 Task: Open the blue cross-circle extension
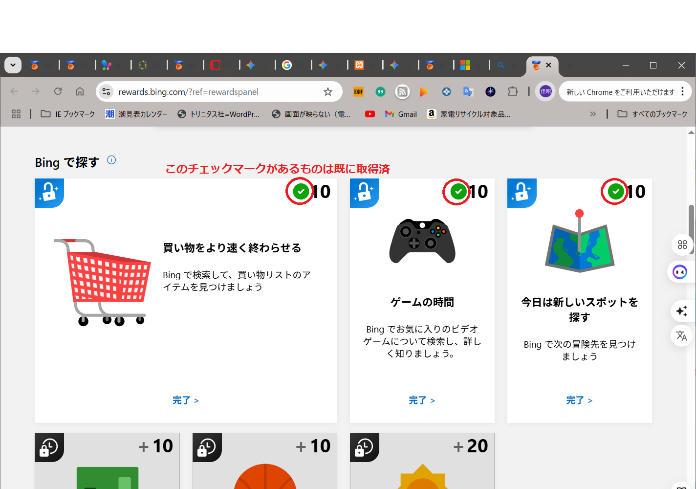[446, 91]
